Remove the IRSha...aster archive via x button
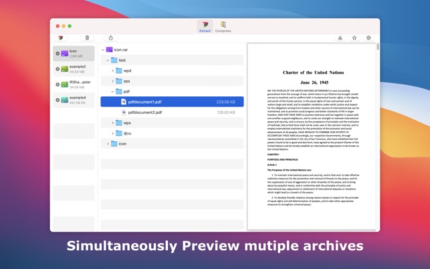 (x=58, y=84)
